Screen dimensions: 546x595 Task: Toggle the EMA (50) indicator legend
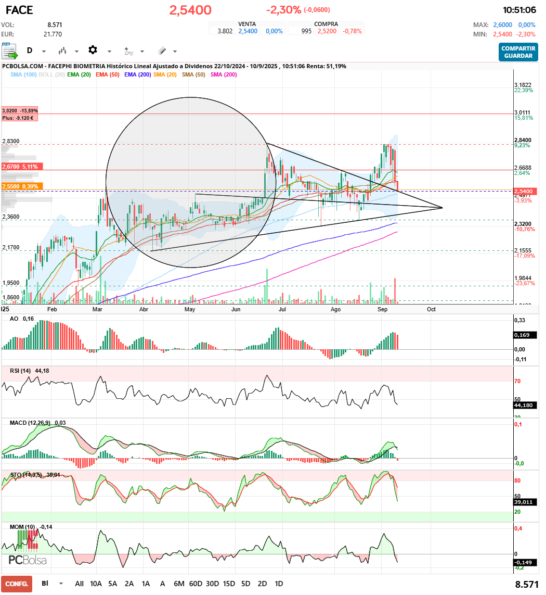[107, 74]
